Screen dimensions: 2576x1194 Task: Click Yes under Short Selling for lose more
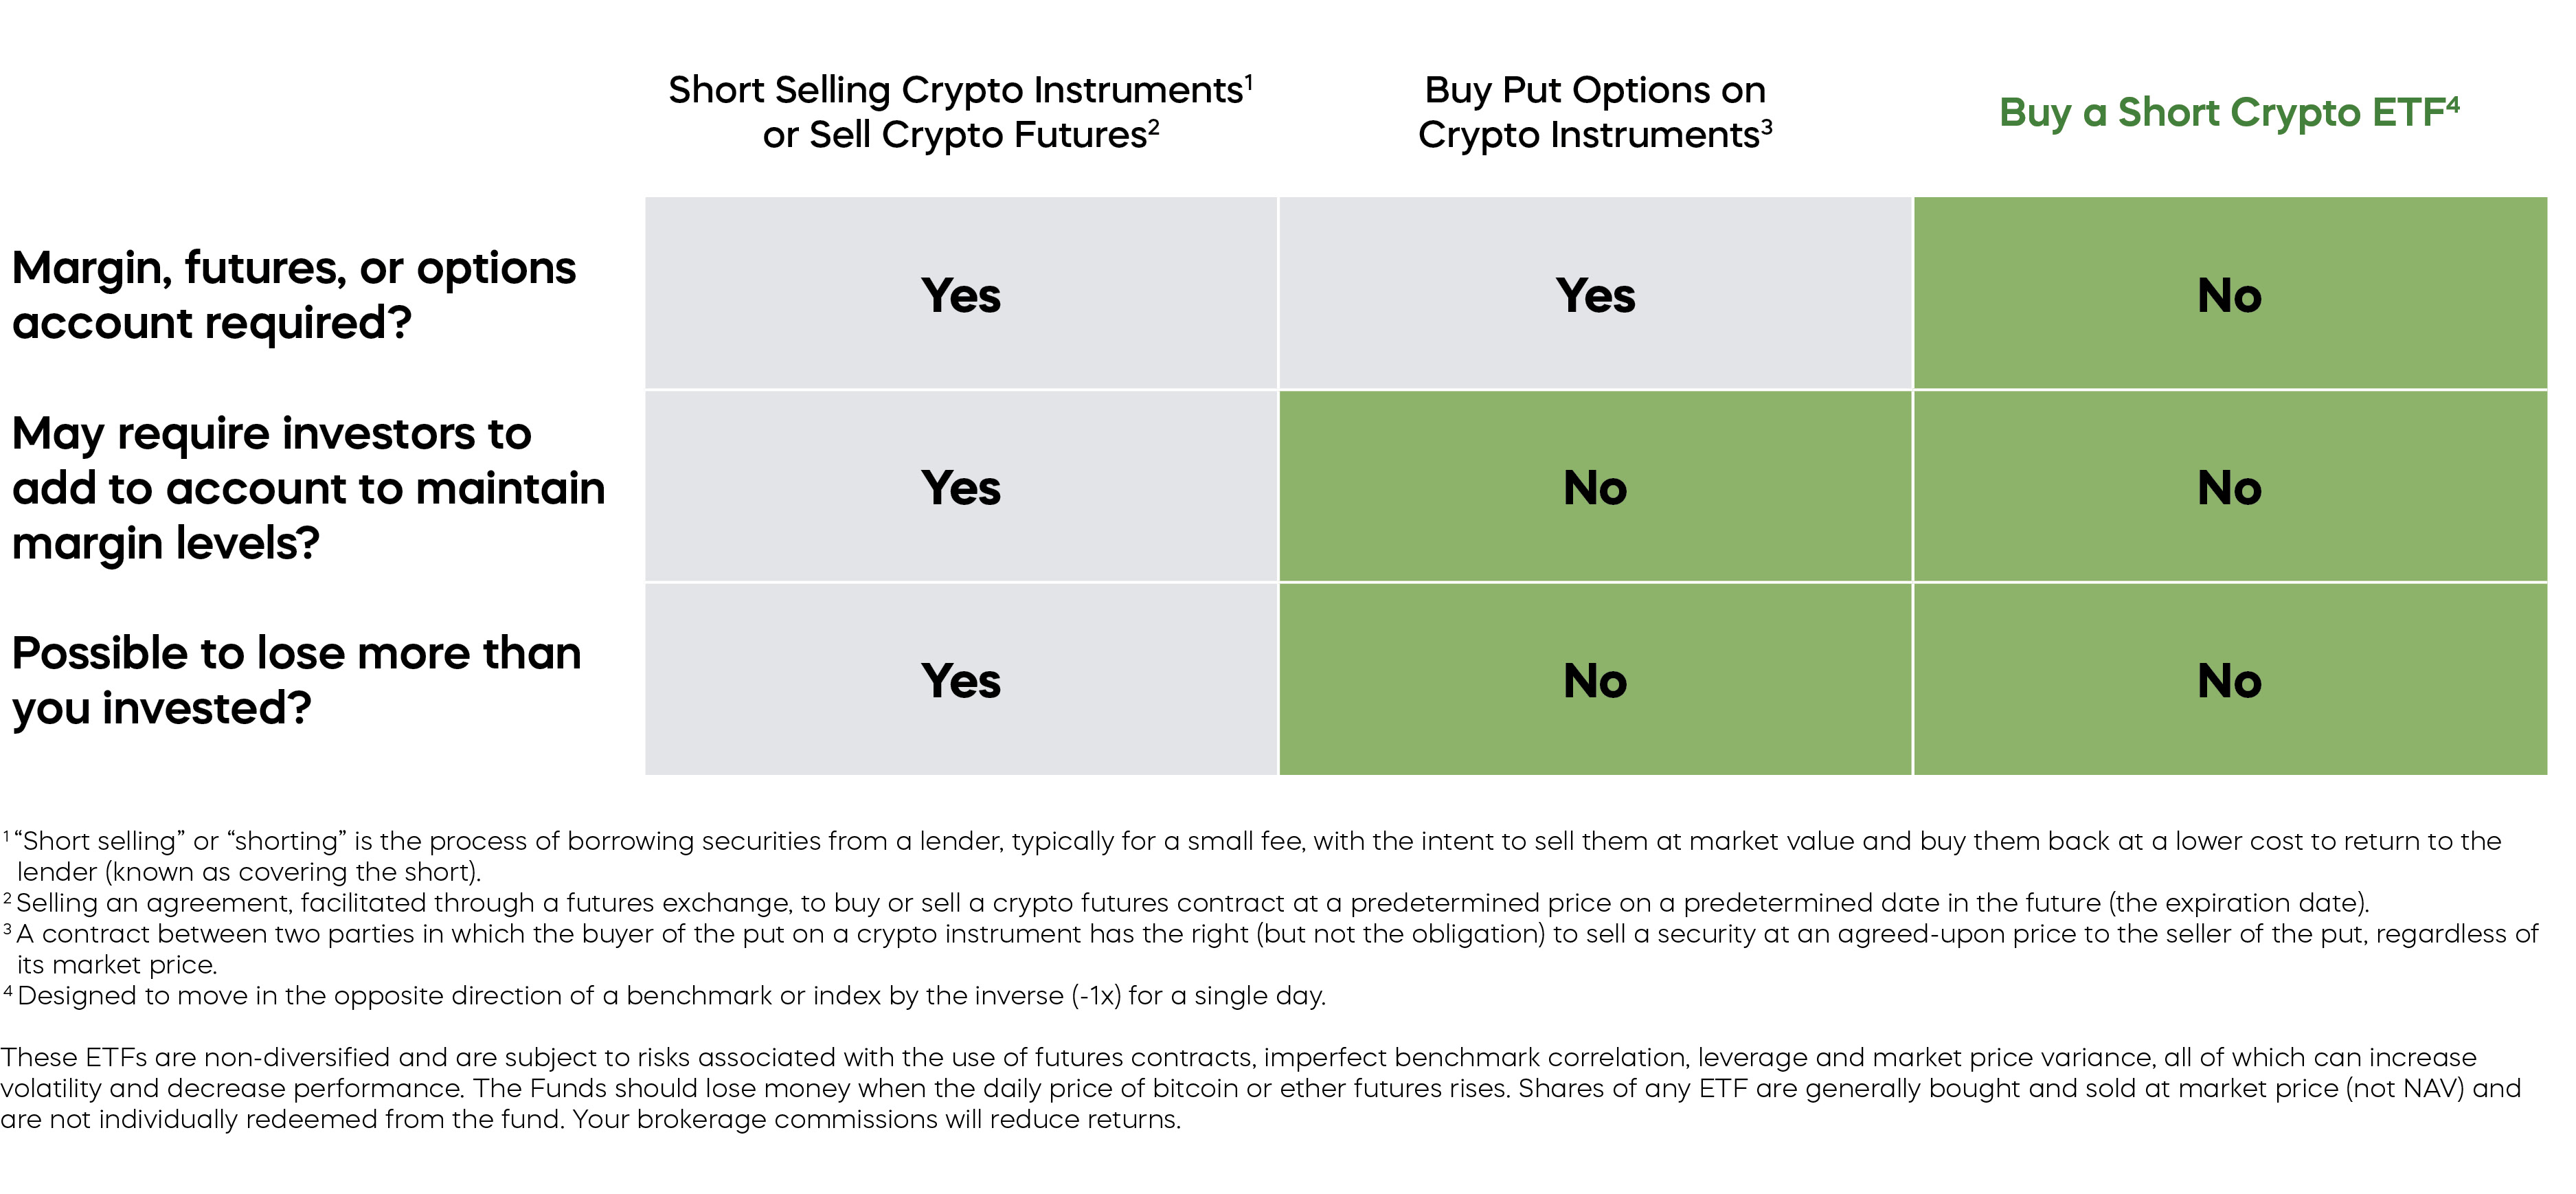960,681
